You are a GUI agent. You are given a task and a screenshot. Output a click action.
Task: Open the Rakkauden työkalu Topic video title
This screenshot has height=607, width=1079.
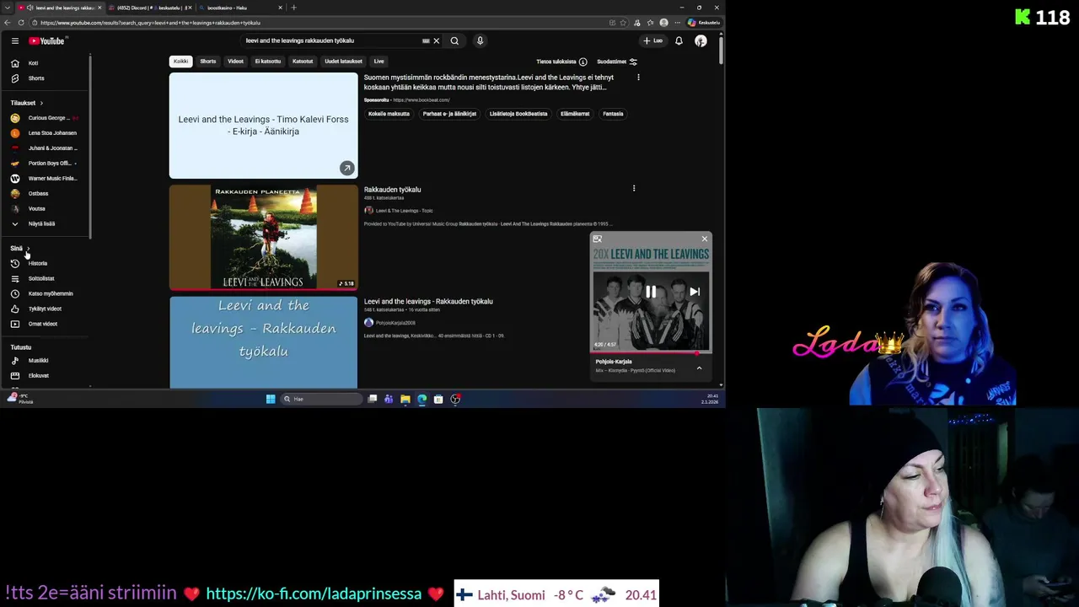[393, 190]
